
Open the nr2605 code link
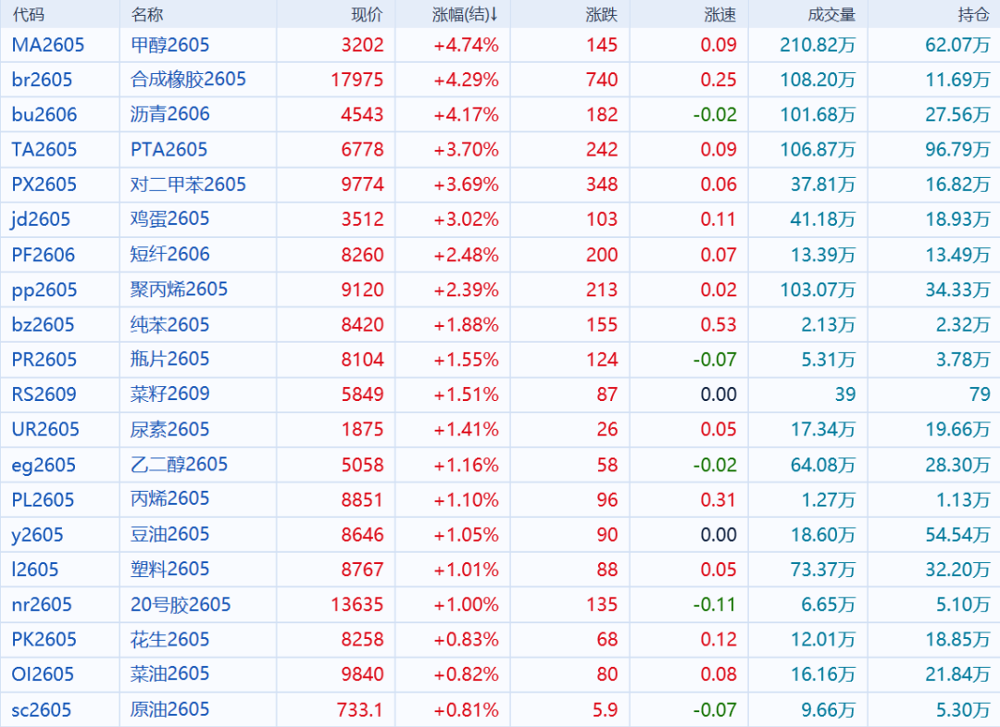(42, 605)
